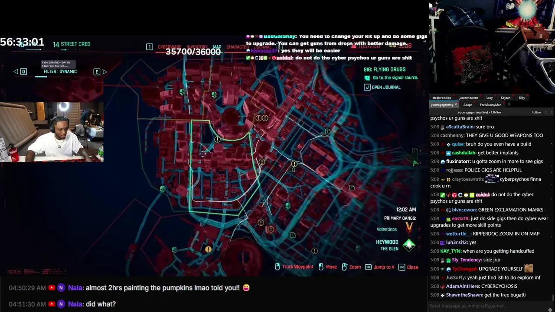Click the map cursor crosshair reticle
Screen dimensions: 555x312
click(202, 153)
